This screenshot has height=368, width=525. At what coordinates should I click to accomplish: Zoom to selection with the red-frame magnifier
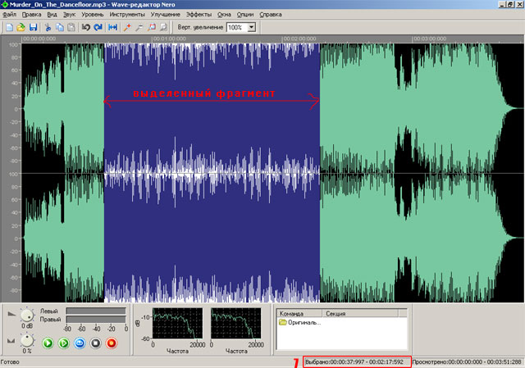pyautogui.click(x=152, y=27)
